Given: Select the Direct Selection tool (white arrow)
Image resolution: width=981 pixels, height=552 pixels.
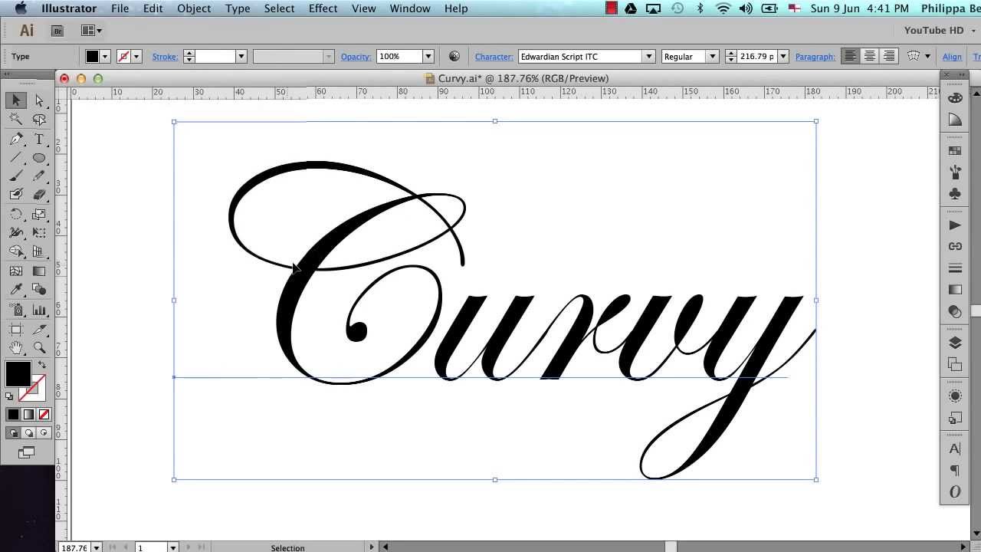Looking at the screenshot, I should click(39, 100).
